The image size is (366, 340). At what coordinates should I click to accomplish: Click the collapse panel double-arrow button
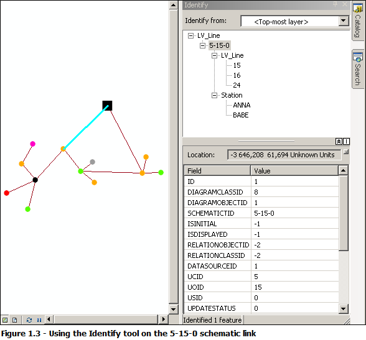[339, 141]
